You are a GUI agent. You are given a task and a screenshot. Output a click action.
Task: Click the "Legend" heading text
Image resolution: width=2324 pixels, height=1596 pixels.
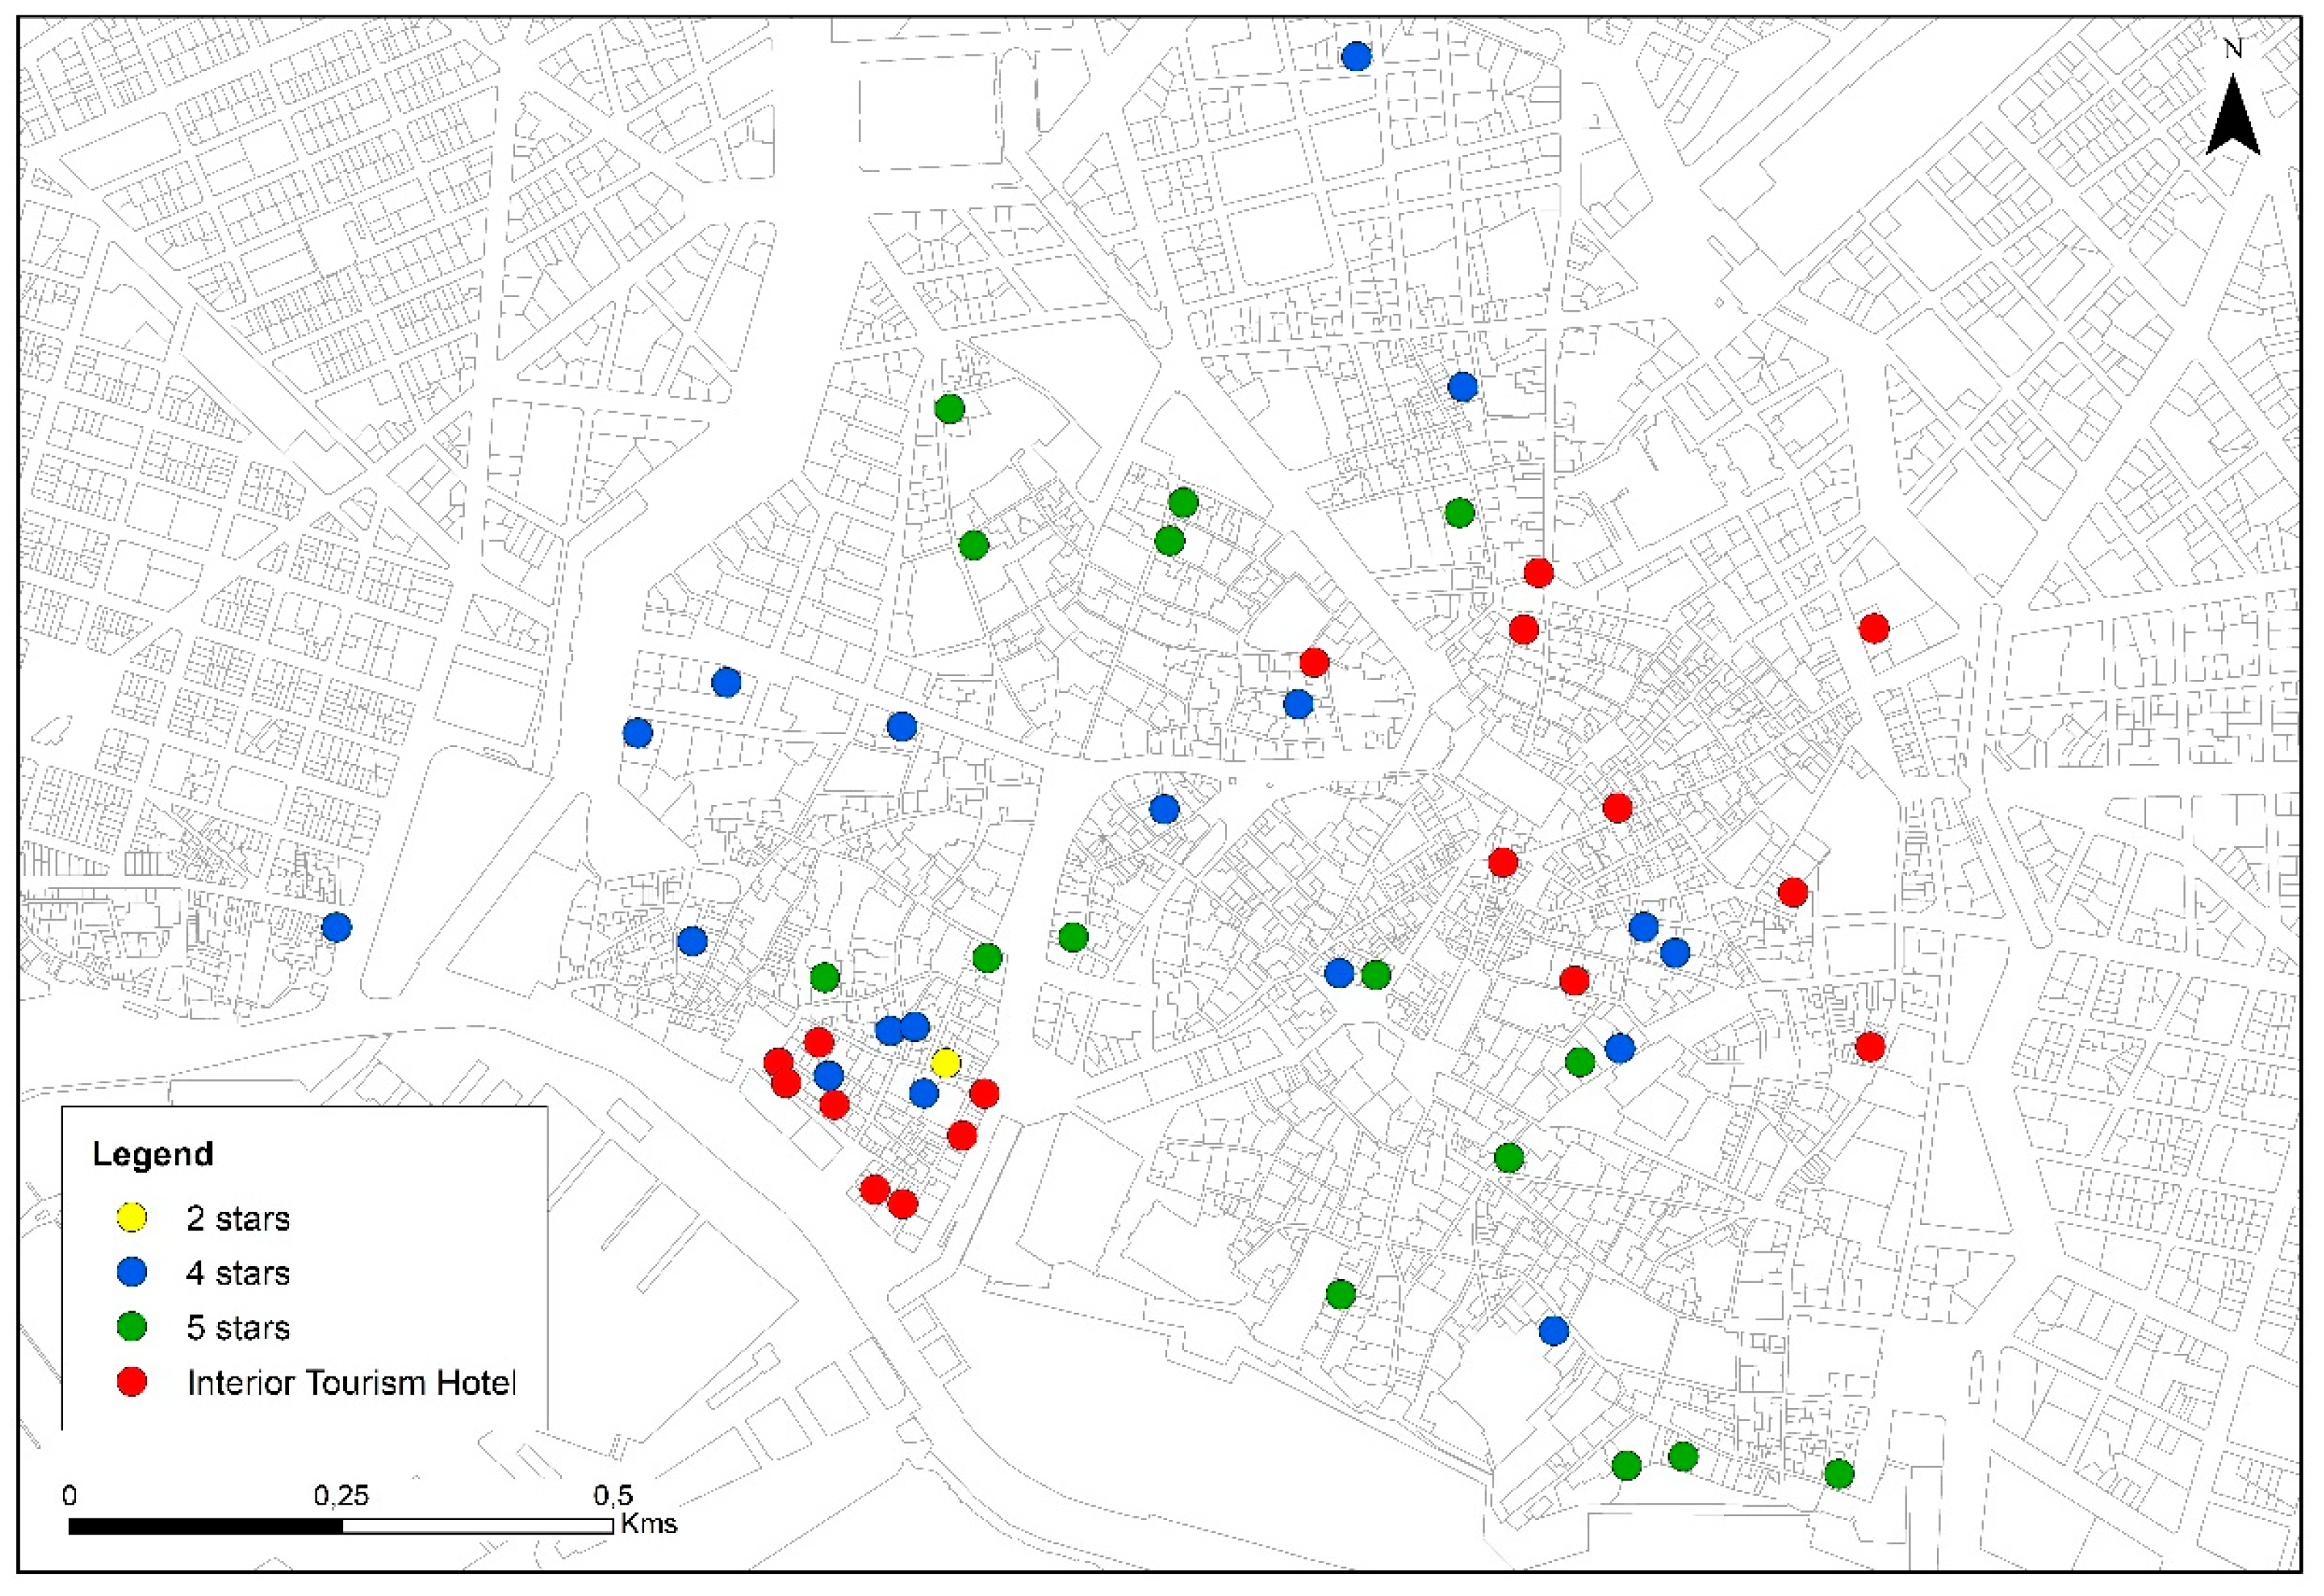point(153,1154)
